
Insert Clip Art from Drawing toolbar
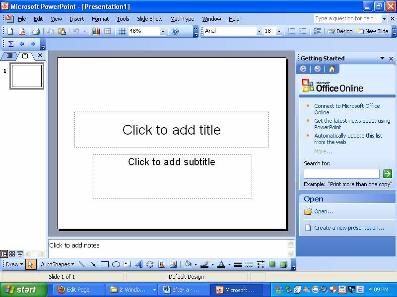point(162,264)
